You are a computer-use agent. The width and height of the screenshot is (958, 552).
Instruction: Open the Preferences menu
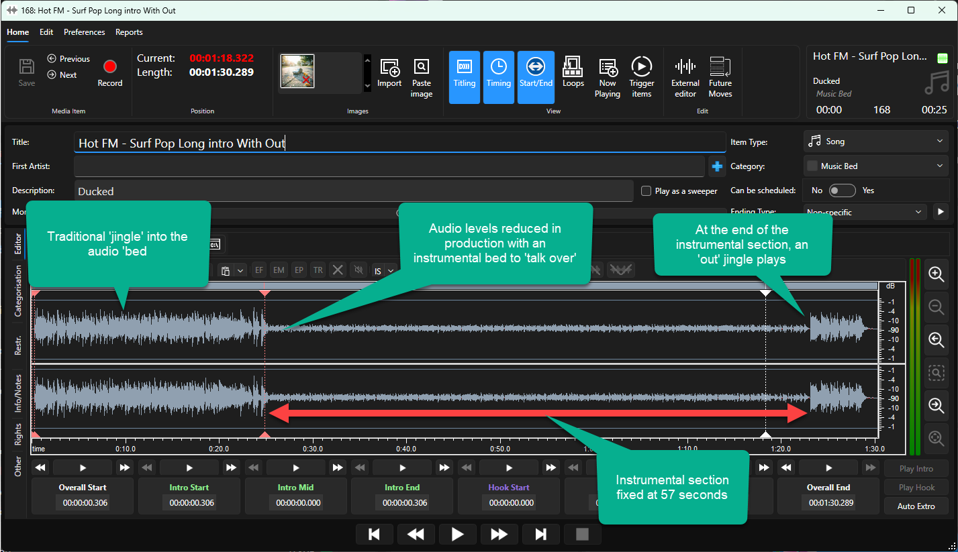click(x=85, y=32)
